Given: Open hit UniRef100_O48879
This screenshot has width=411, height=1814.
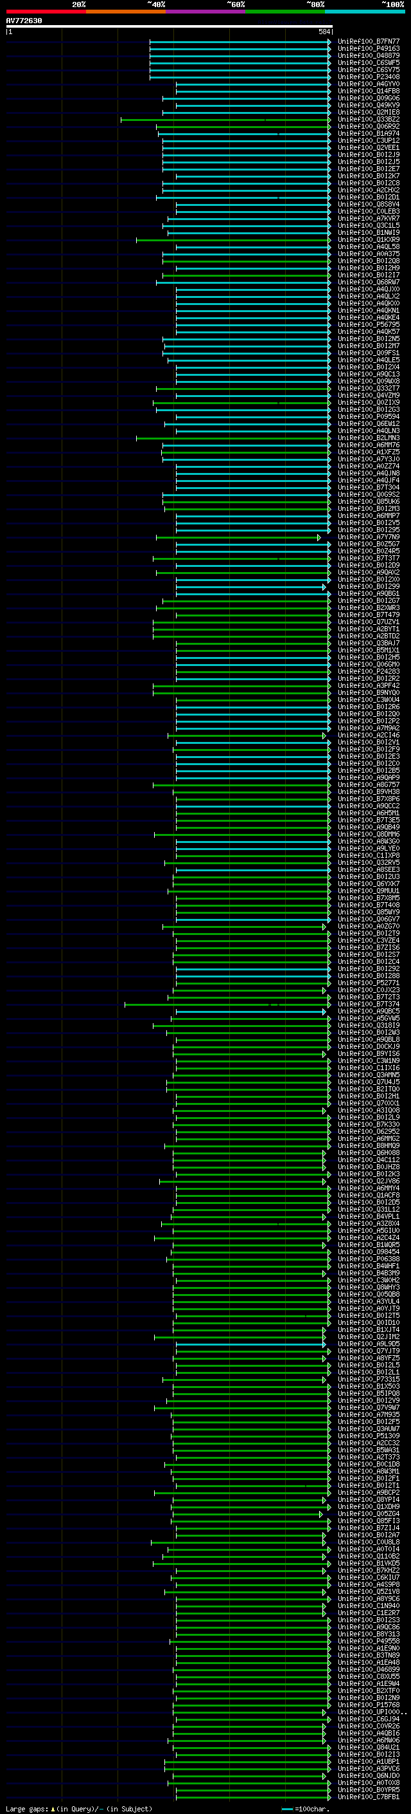Looking at the screenshot, I should pyautogui.click(x=368, y=55).
